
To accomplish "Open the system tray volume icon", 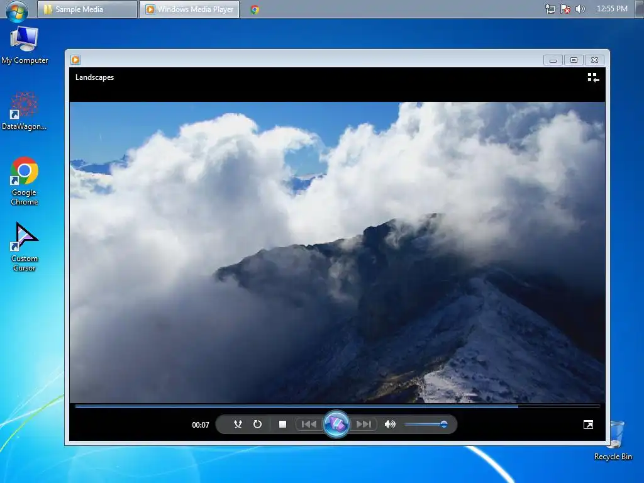I will tap(580, 9).
